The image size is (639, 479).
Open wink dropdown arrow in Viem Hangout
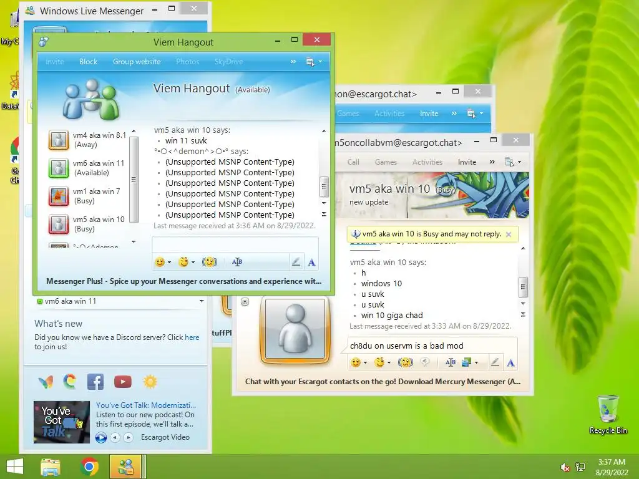tap(193, 263)
